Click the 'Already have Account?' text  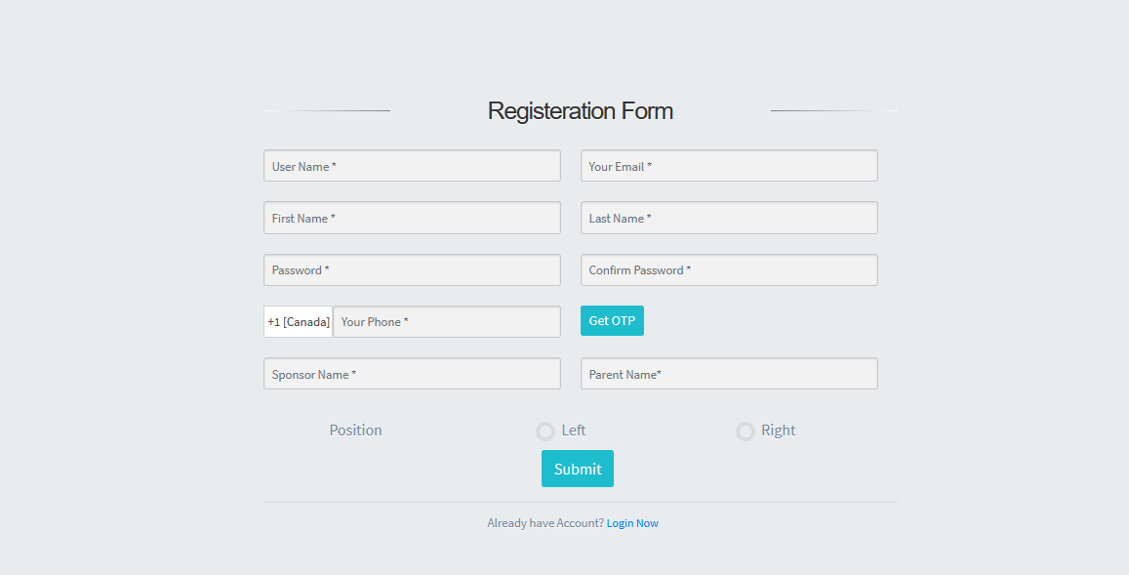point(545,523)
